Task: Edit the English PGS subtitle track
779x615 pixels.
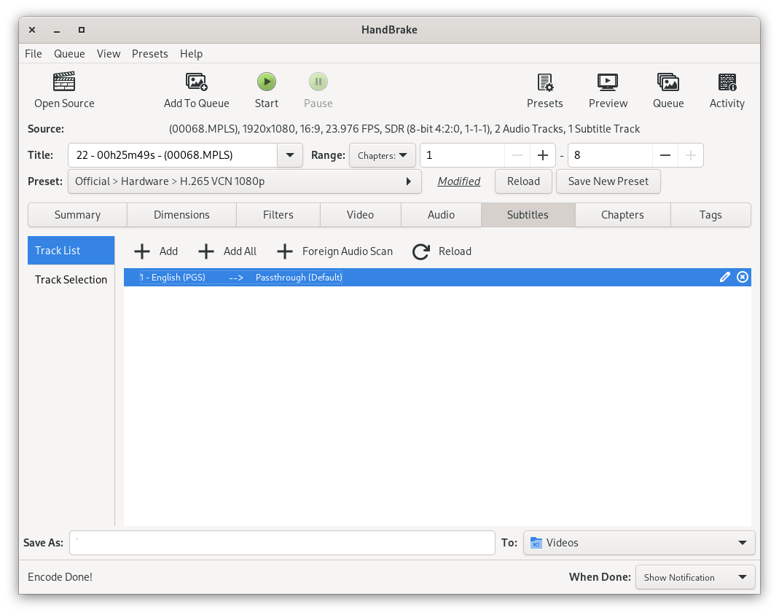Action: [724, 277]
